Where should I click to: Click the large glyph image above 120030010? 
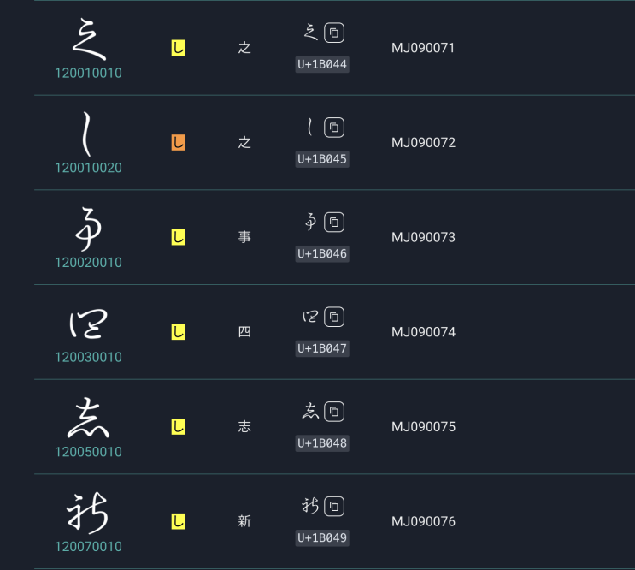88,324
